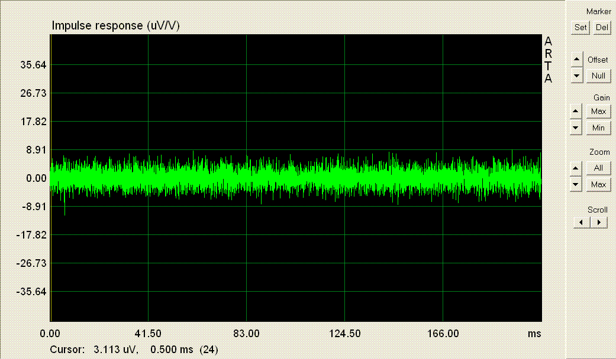
Task: Set Gain to Min
Action: point(598,128)
